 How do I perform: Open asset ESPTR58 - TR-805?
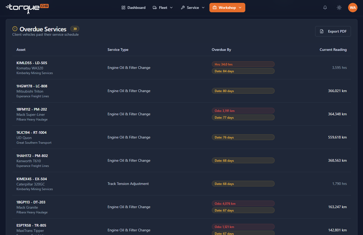click(x=31, y=225)
